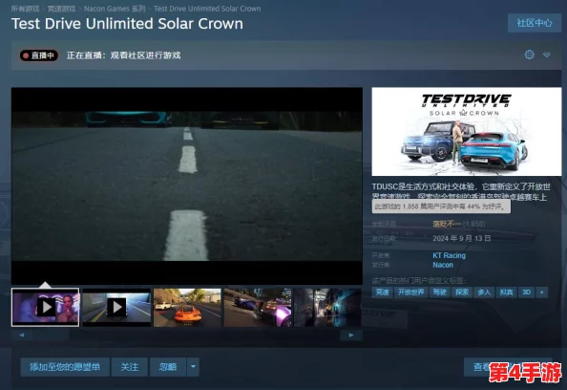Click the thumbnail strip scrollbar handle

51,336
